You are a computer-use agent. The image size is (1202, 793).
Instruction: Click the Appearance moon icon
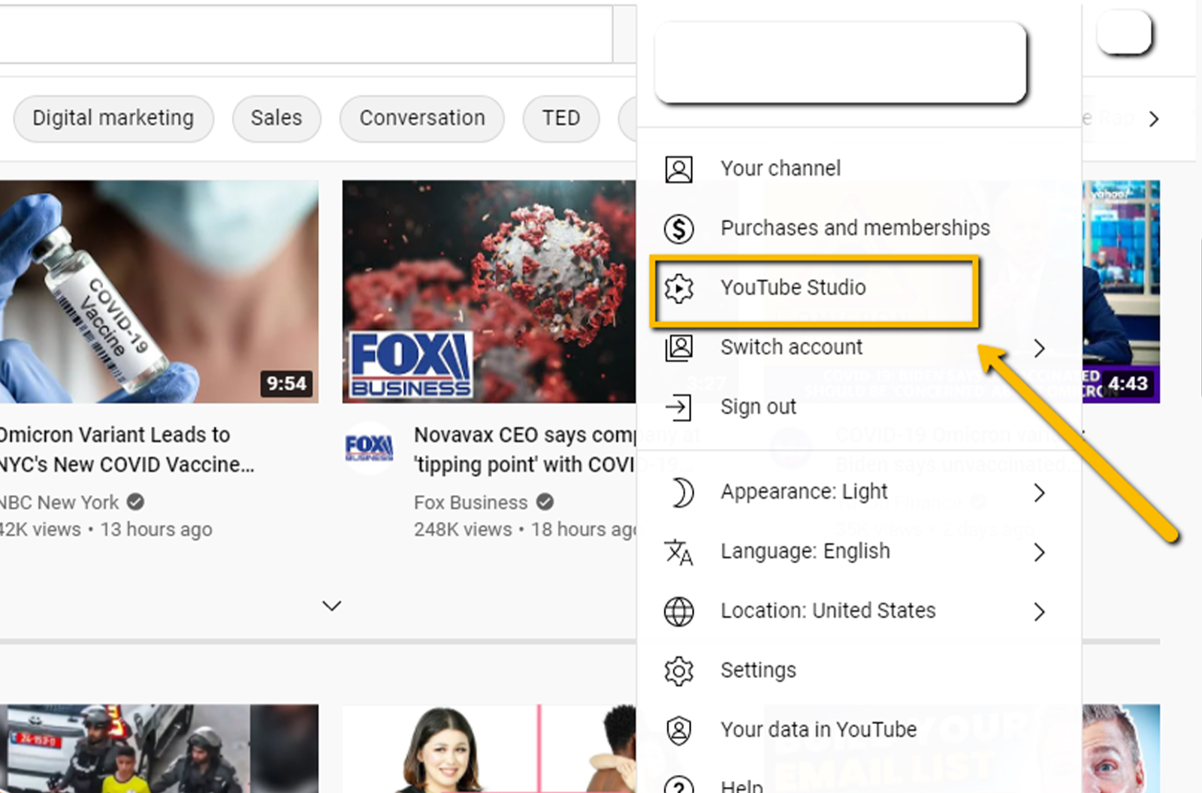681,493
